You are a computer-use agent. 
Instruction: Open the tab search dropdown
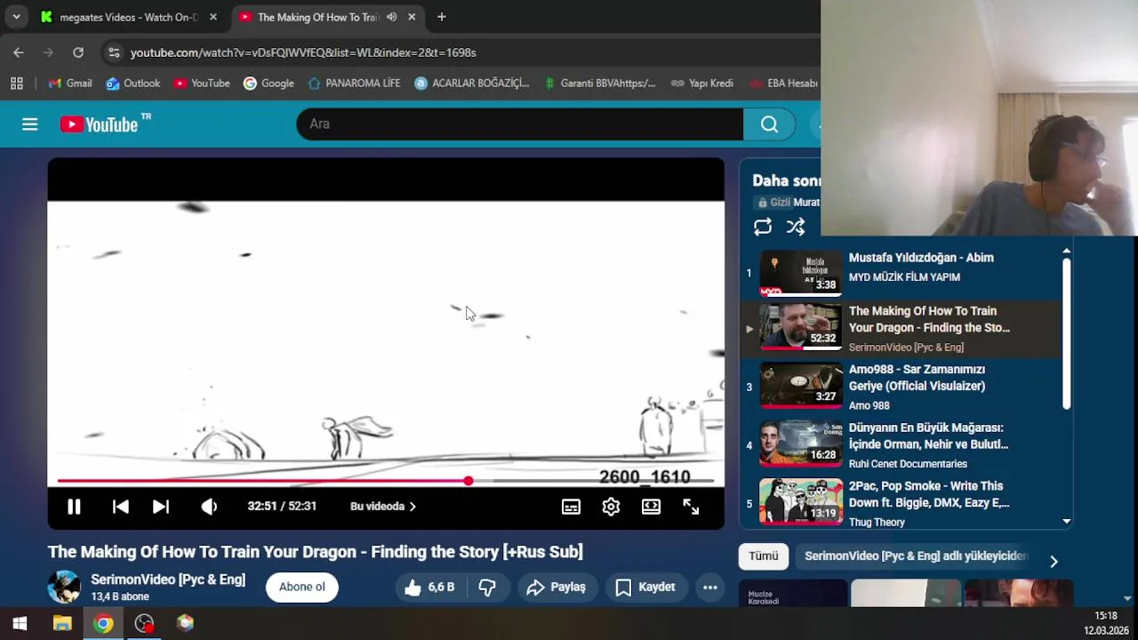(x=16, y=17)
